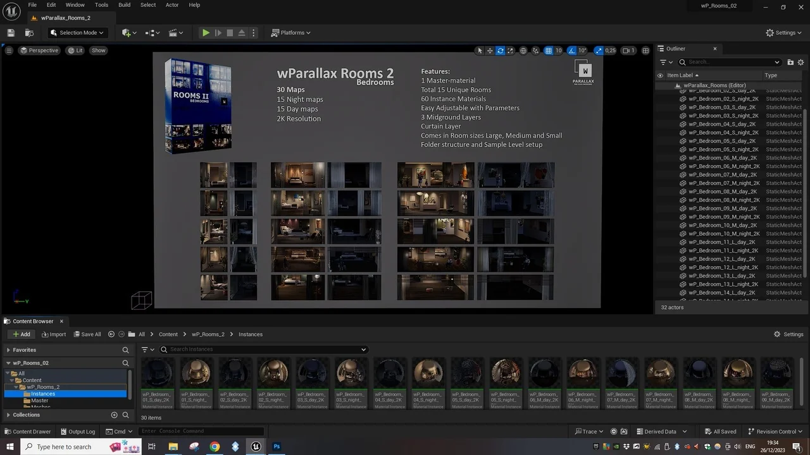The height and width of the screenshot is (455, 810).
Task: Click the Add button in Content Browser
Action: tap(22, 334)
